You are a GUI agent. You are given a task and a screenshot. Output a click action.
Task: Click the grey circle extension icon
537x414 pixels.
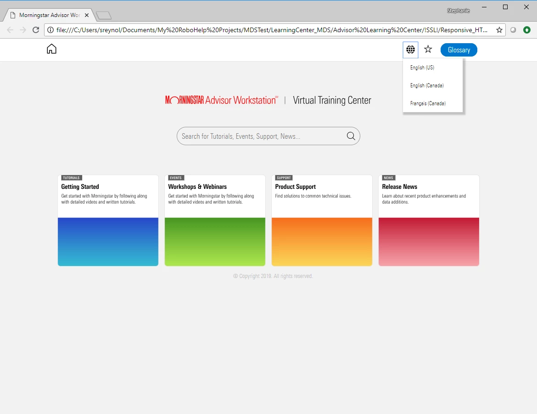point(513,30)
